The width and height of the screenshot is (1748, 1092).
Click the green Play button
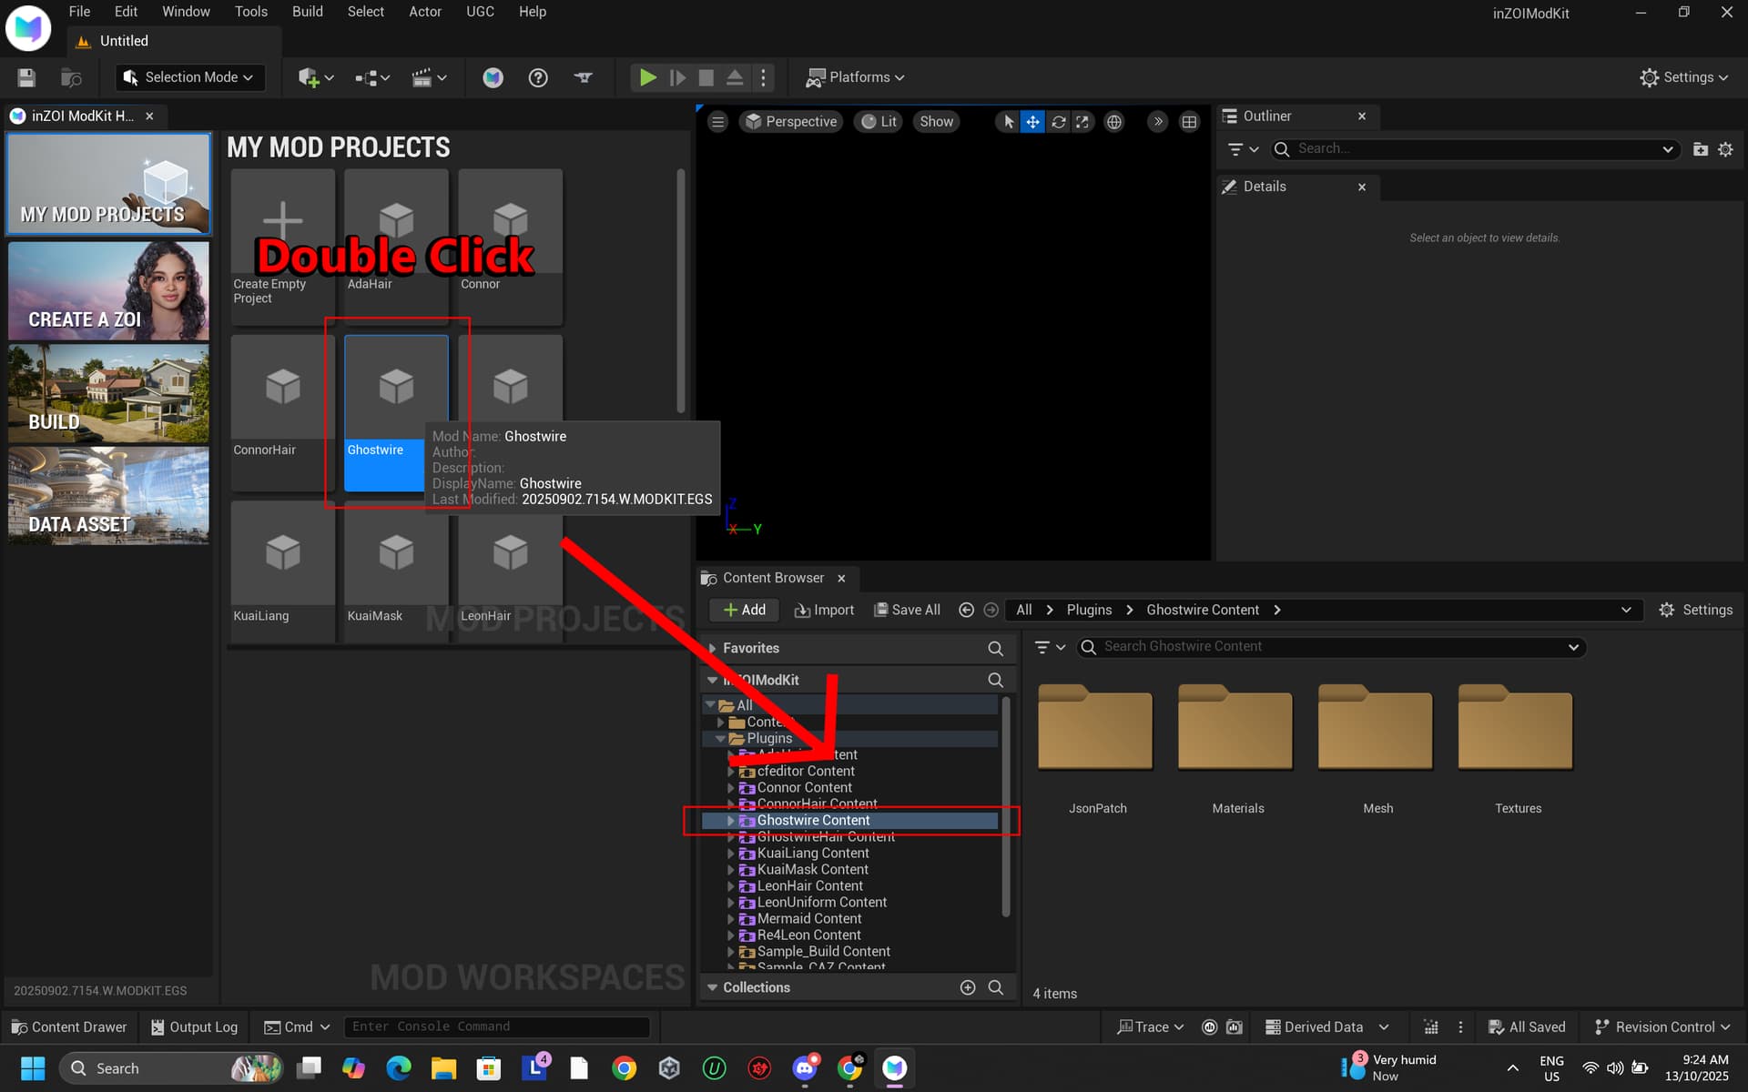pos(647,77)
